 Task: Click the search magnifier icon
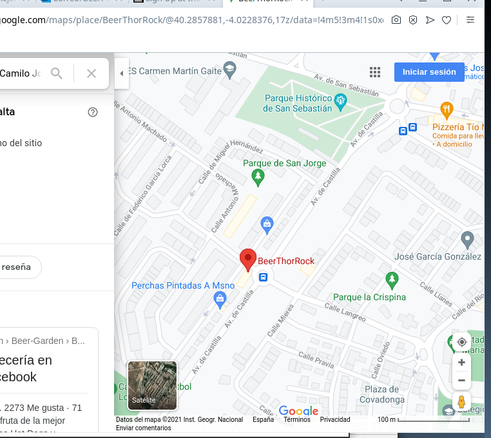coord(57,73)
